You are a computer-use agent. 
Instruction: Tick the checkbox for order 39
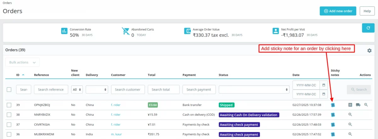pos(9,105)
